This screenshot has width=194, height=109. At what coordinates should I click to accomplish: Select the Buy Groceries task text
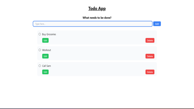[49, 34]
